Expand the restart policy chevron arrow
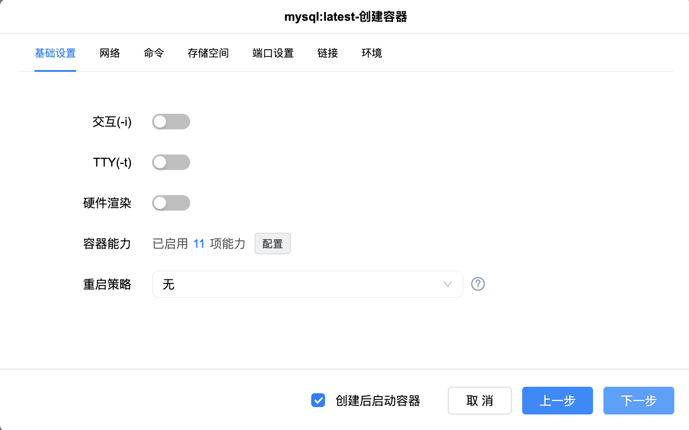 [x=447, y=284]
